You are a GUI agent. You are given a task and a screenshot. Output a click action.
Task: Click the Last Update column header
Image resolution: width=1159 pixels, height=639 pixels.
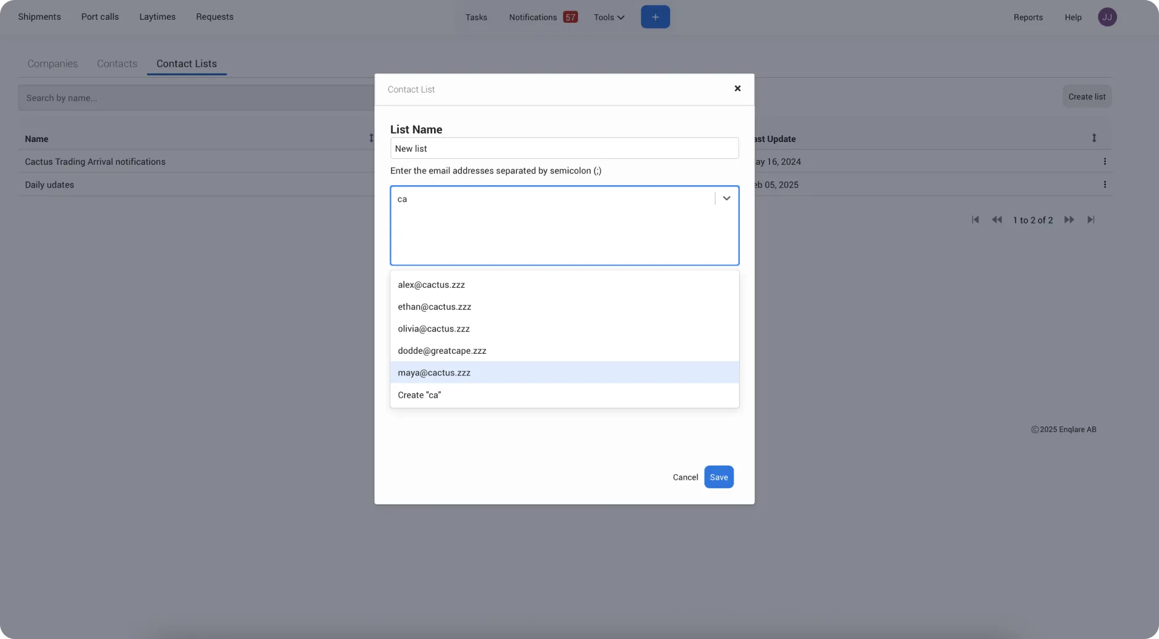click(x=775, y=139)
